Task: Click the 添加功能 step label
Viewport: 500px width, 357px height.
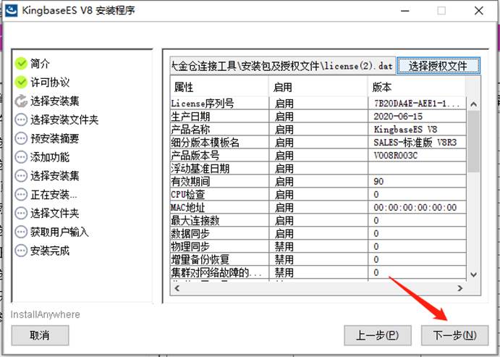Action: (50, 157)
